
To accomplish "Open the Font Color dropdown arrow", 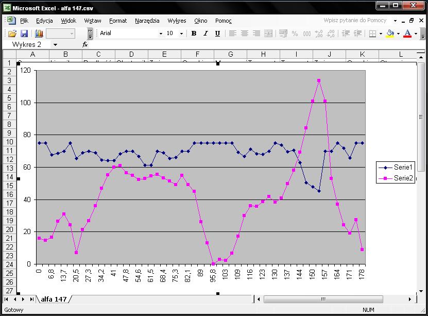I will pyautogui.click(x=416, y=34).
